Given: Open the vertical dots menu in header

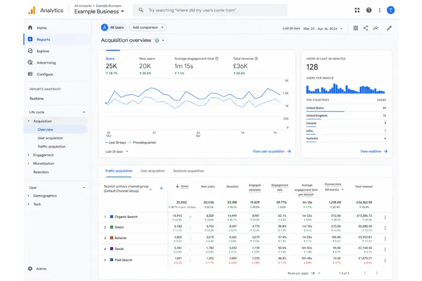Looking at the screenshot, I should pos(379,10).
